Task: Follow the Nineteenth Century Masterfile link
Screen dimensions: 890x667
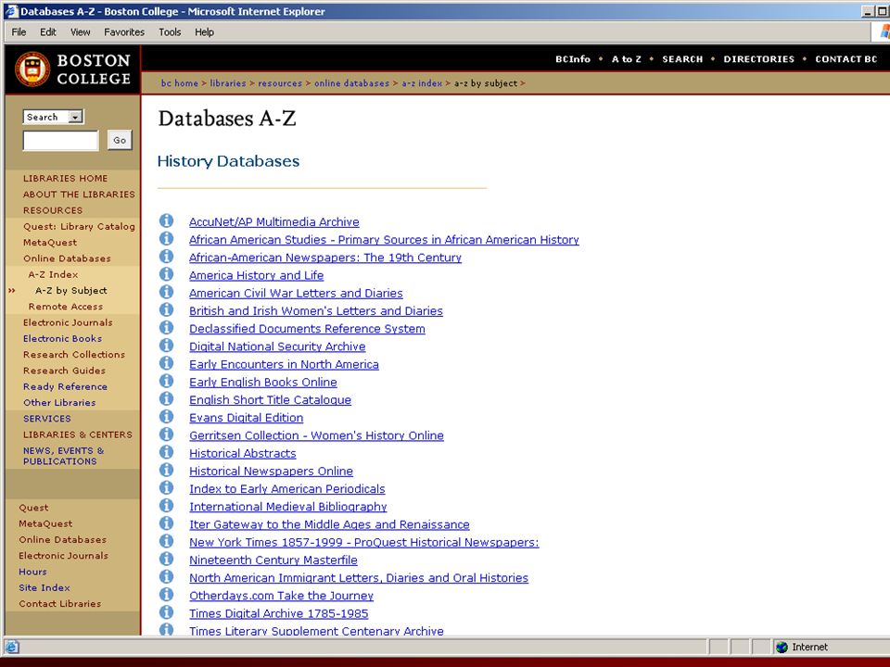Action: pos(273,560)
